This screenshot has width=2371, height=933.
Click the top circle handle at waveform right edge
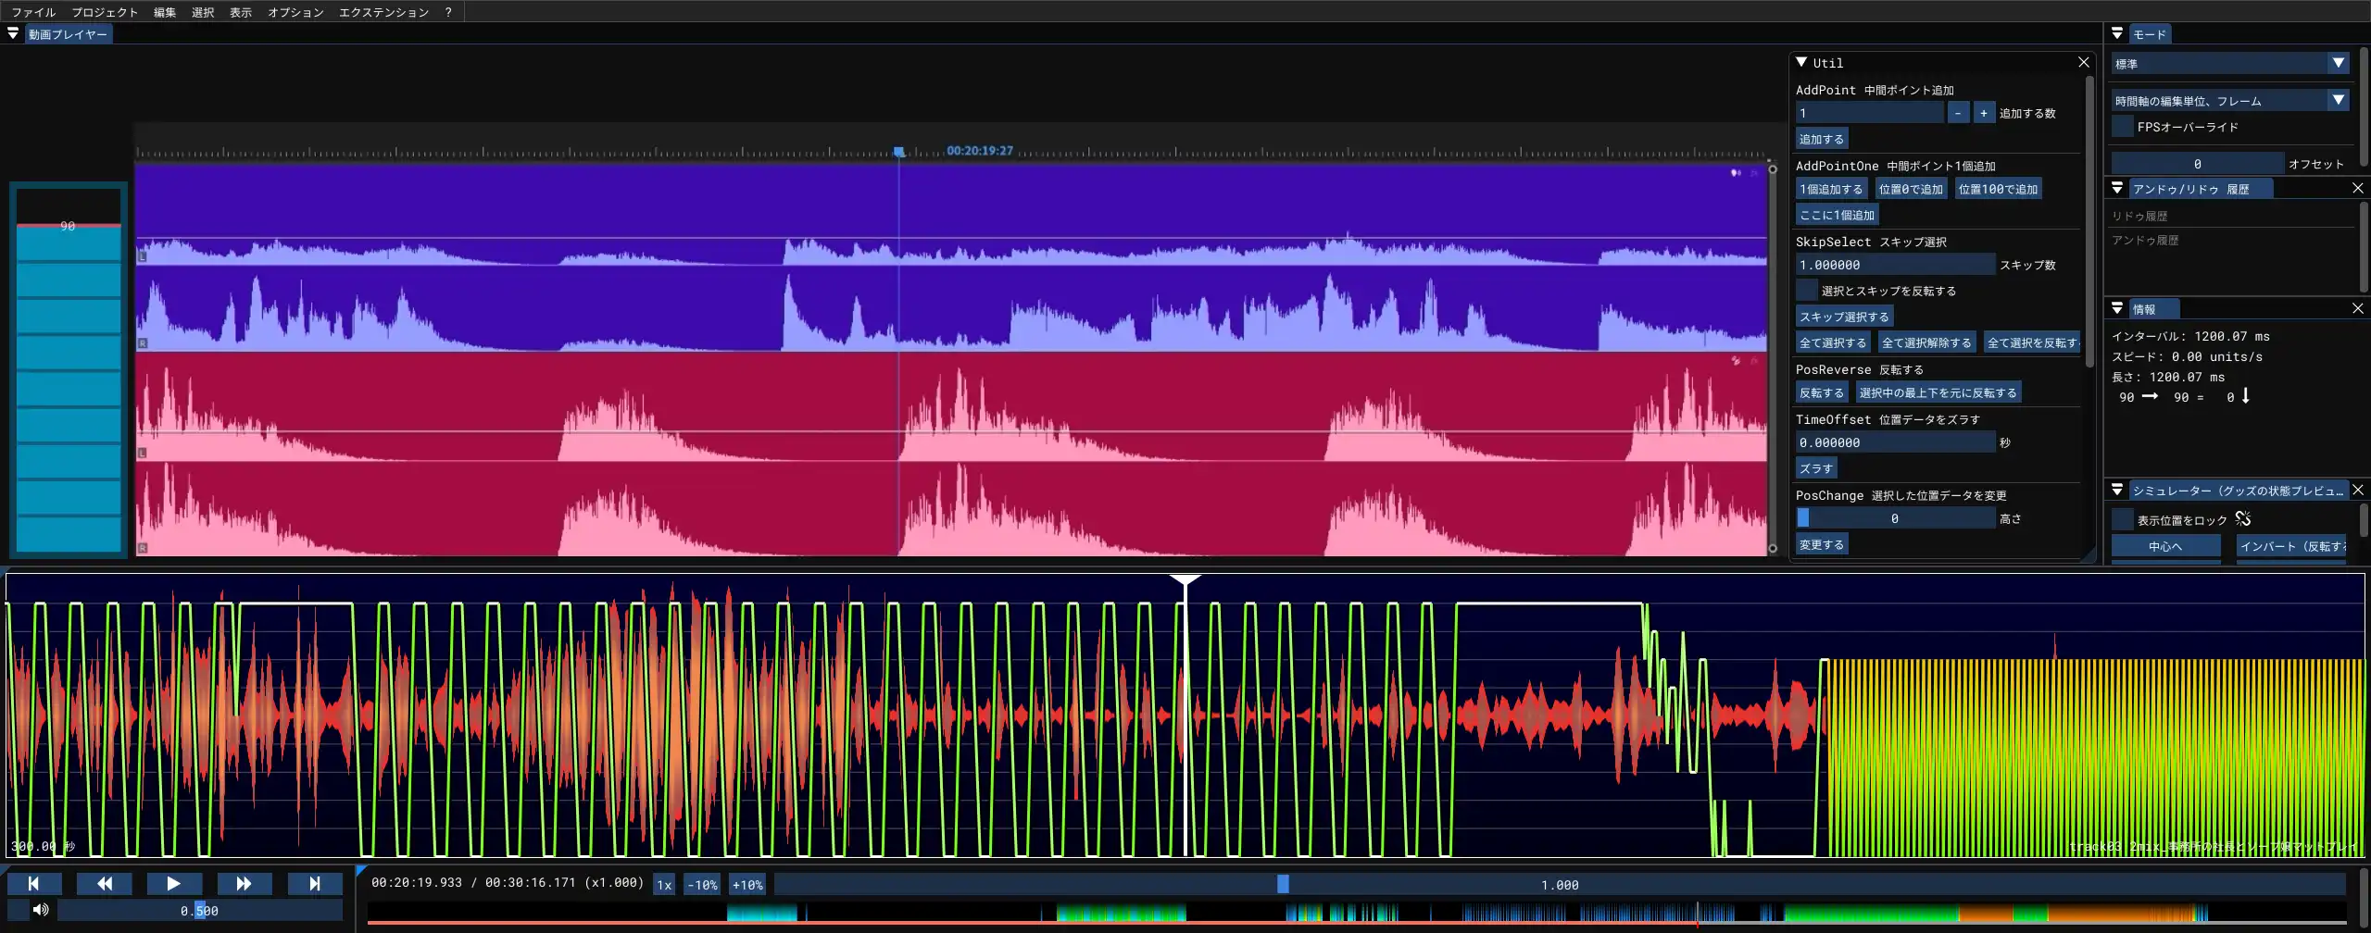pyautogui.click(x=1773, y=168)
